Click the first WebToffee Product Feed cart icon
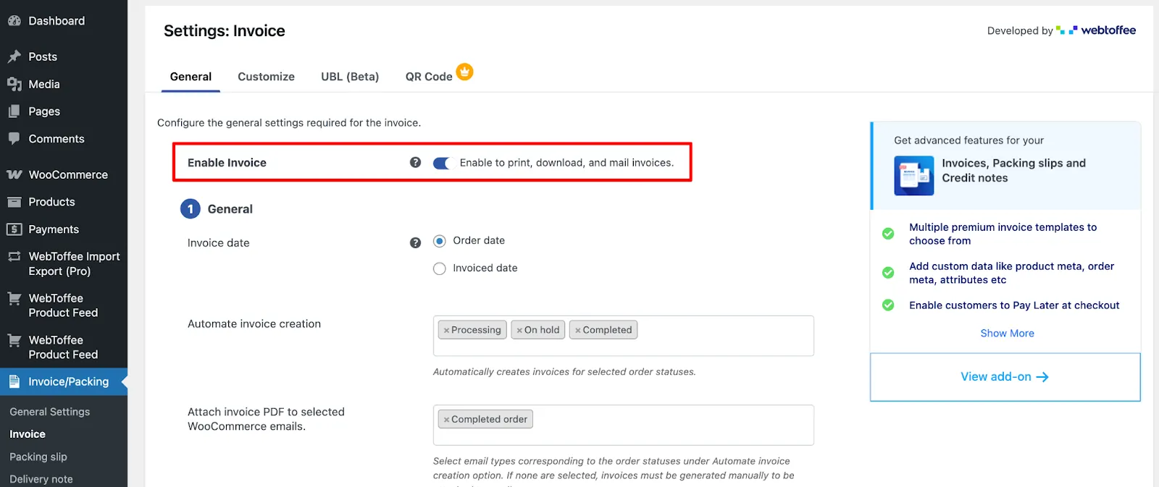1159x487 pixels. pos(14,298)
